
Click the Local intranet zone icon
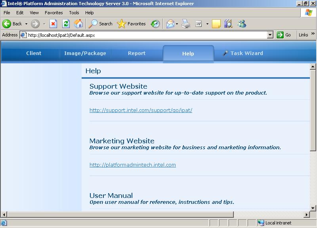tap(261, 223)
